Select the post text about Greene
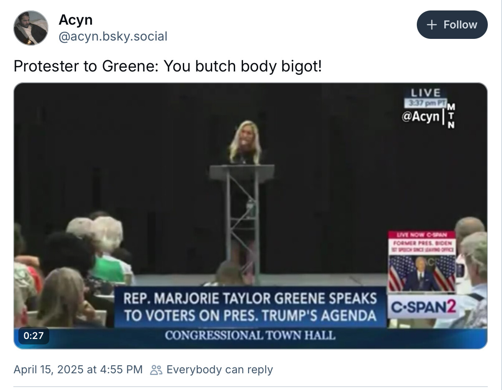 click(x=167, y=66)
